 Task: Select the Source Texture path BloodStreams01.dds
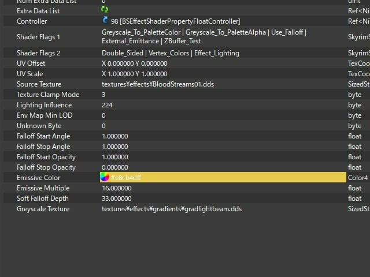pos(158,84)
